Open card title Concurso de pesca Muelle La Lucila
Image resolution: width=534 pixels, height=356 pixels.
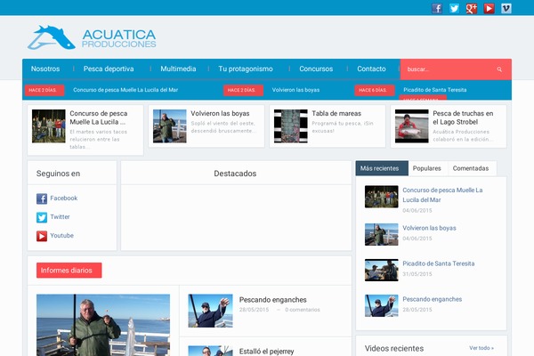99,117
